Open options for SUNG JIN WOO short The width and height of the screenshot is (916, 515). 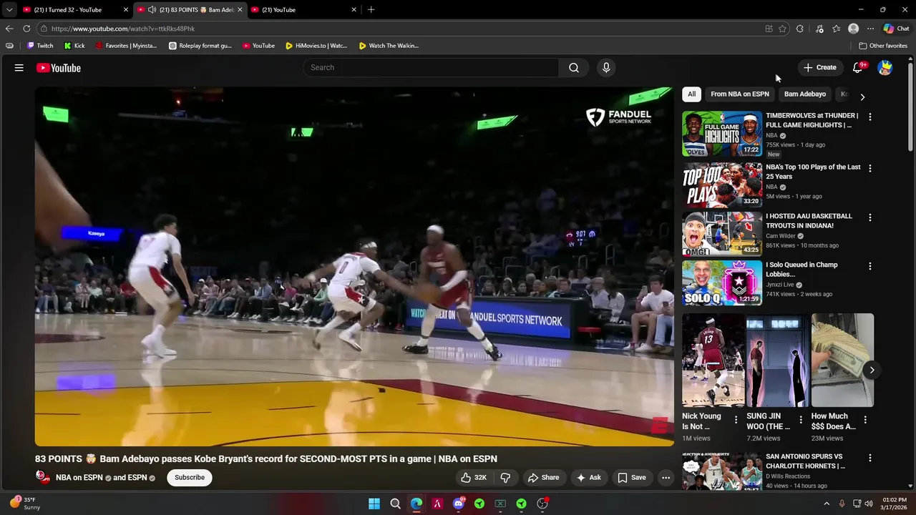(801, 420)
